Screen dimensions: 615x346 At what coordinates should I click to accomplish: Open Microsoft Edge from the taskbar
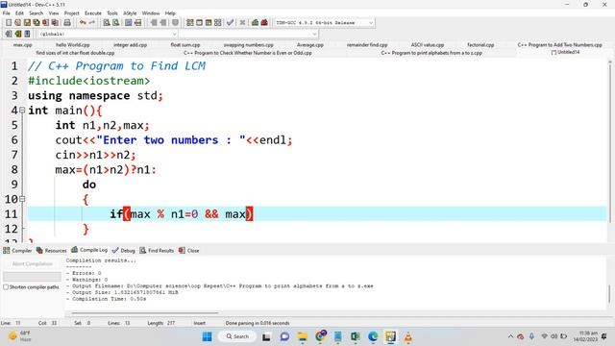[373, 336]
